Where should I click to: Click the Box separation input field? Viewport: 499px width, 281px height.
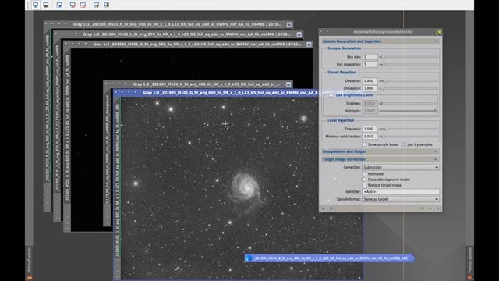coord(370,64)
